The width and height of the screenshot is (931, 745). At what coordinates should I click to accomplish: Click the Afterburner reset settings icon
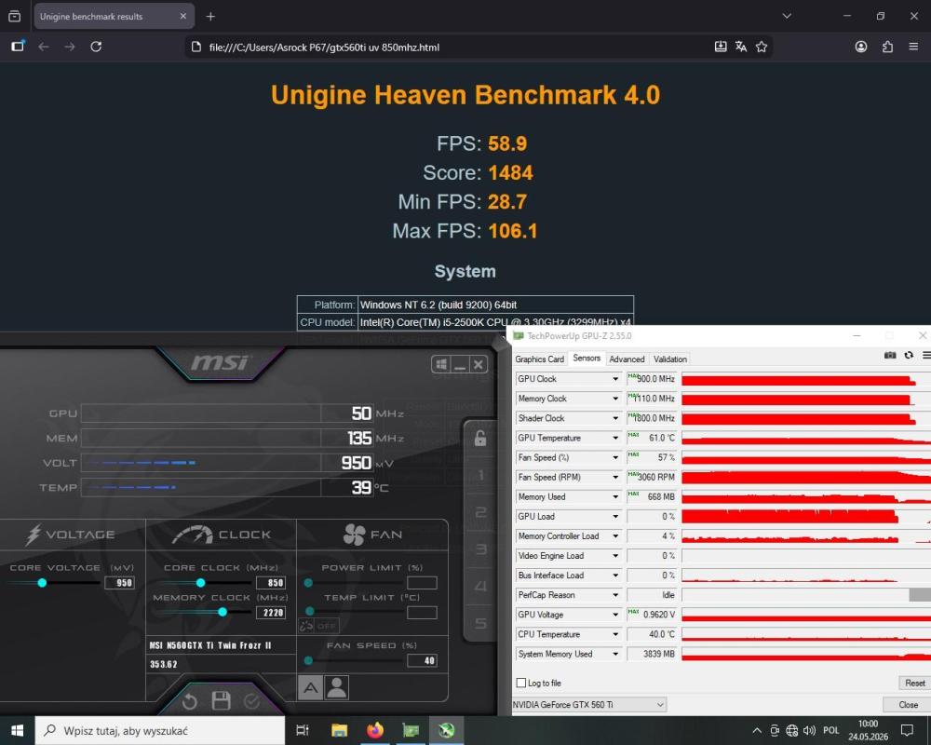189,701
